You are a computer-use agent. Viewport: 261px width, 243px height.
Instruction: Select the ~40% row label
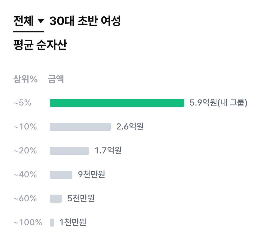(25, 175)
